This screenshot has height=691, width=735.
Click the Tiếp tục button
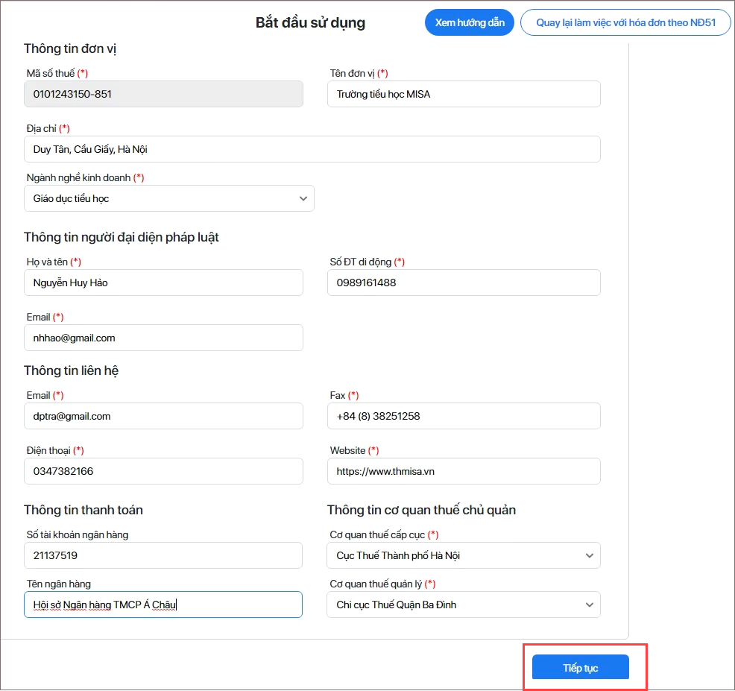[580, 668]
